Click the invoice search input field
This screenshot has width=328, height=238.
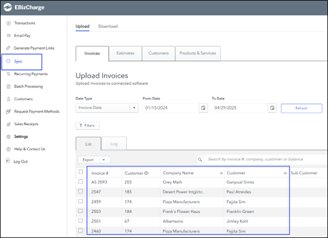click(266, 159)
